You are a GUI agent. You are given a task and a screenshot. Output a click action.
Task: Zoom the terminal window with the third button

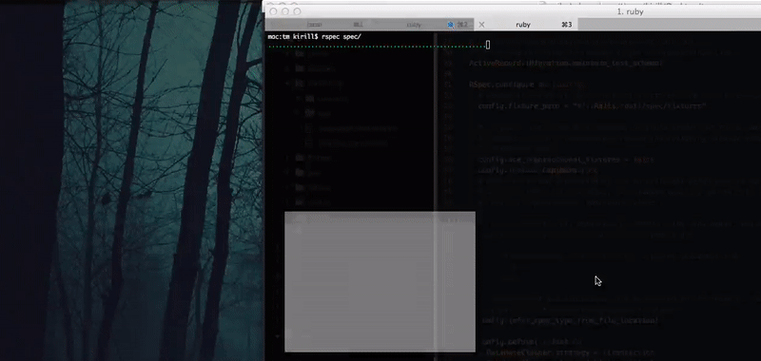coord(297,11)
